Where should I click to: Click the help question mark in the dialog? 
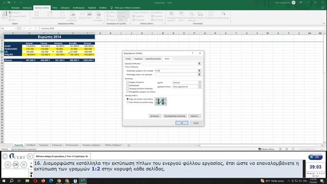tap(193, 53)
